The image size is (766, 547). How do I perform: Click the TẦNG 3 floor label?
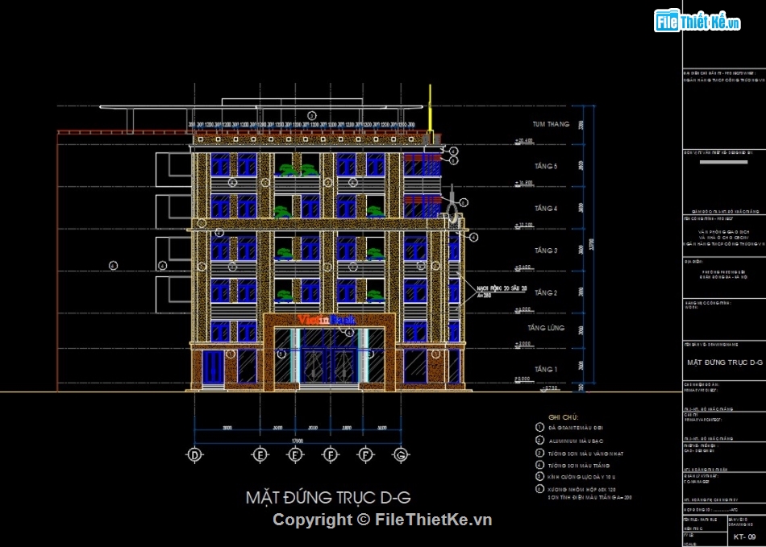(545, 251)
